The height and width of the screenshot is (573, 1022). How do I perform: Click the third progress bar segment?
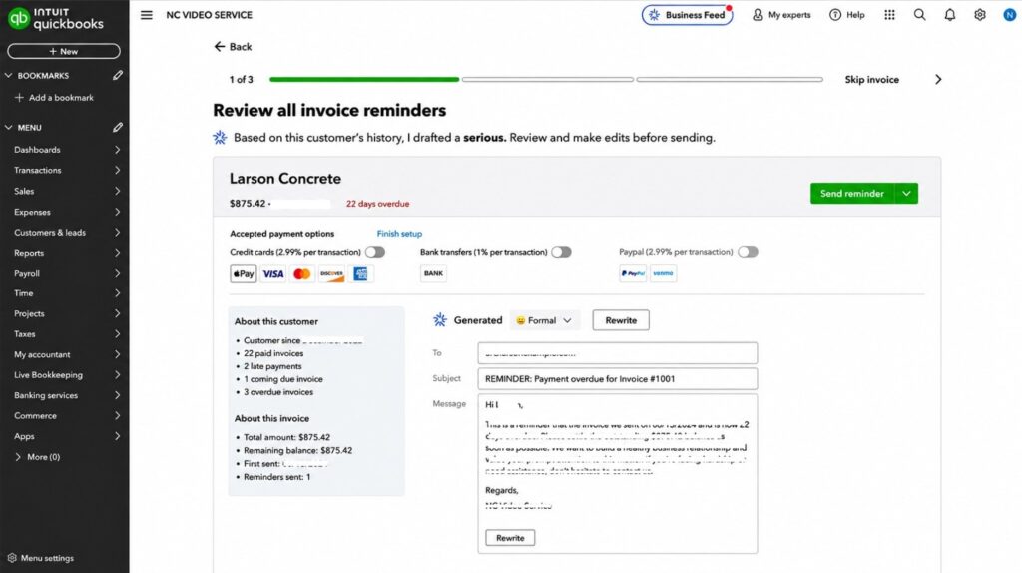coord(730,80)
